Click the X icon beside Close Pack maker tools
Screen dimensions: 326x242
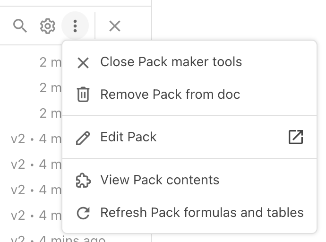(x=83, y=62)
